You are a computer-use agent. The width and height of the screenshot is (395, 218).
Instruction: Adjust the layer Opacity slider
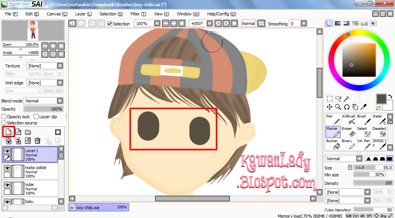(x=43, y=109)
